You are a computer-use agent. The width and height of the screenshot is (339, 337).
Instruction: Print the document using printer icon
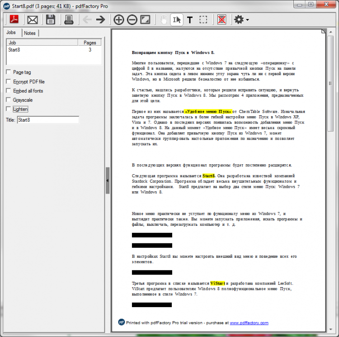(x=69, y=20)
